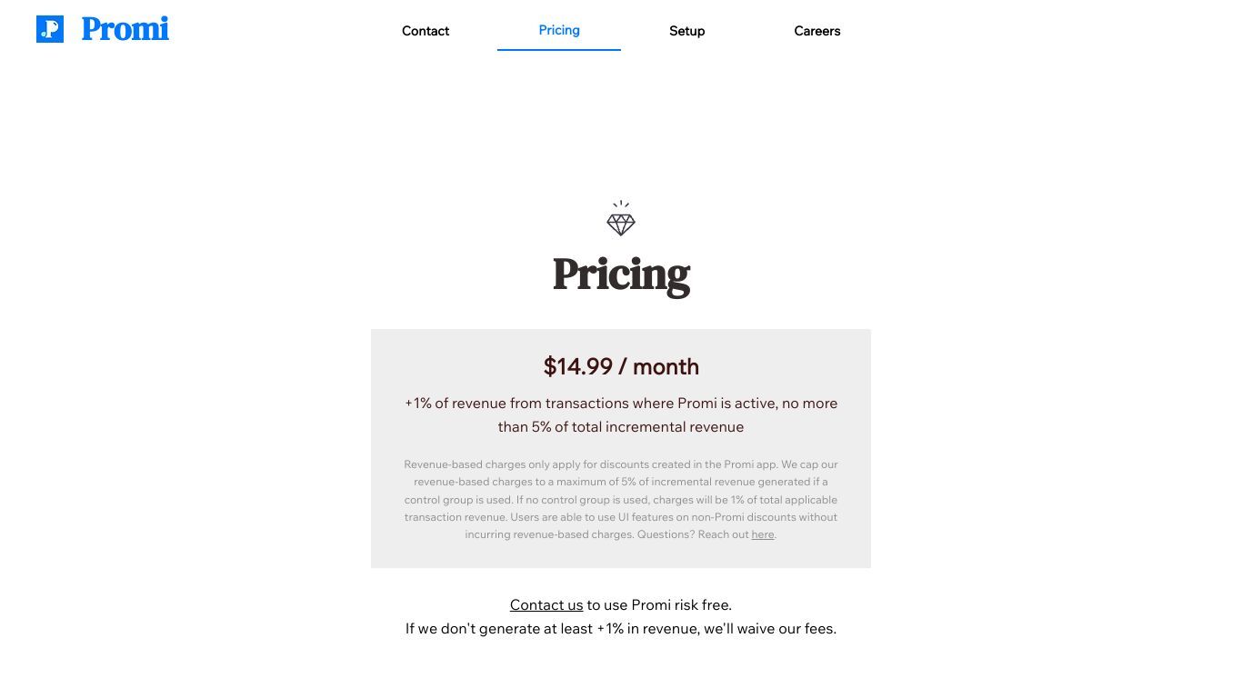Click the Promi wordmark in the header
1242x698 pixels.
[125, 29]
